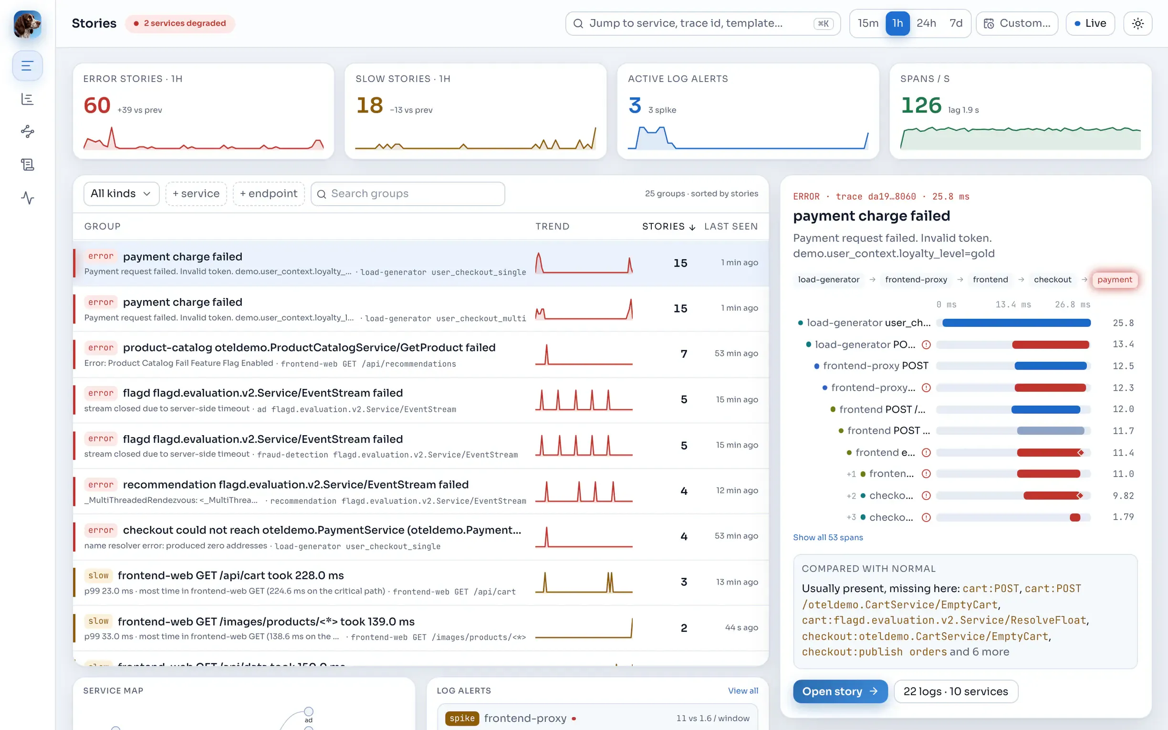Select the 7d time range
This screenshot has width=1168, height=730.
(x=956, y=23)
